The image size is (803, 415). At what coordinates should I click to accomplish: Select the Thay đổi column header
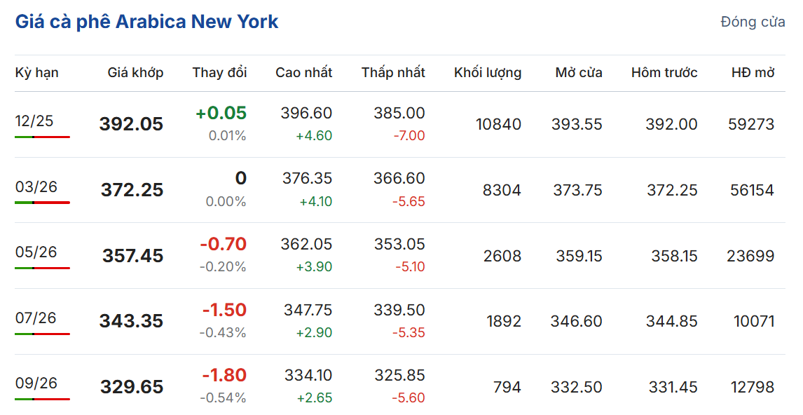[219, 72]
